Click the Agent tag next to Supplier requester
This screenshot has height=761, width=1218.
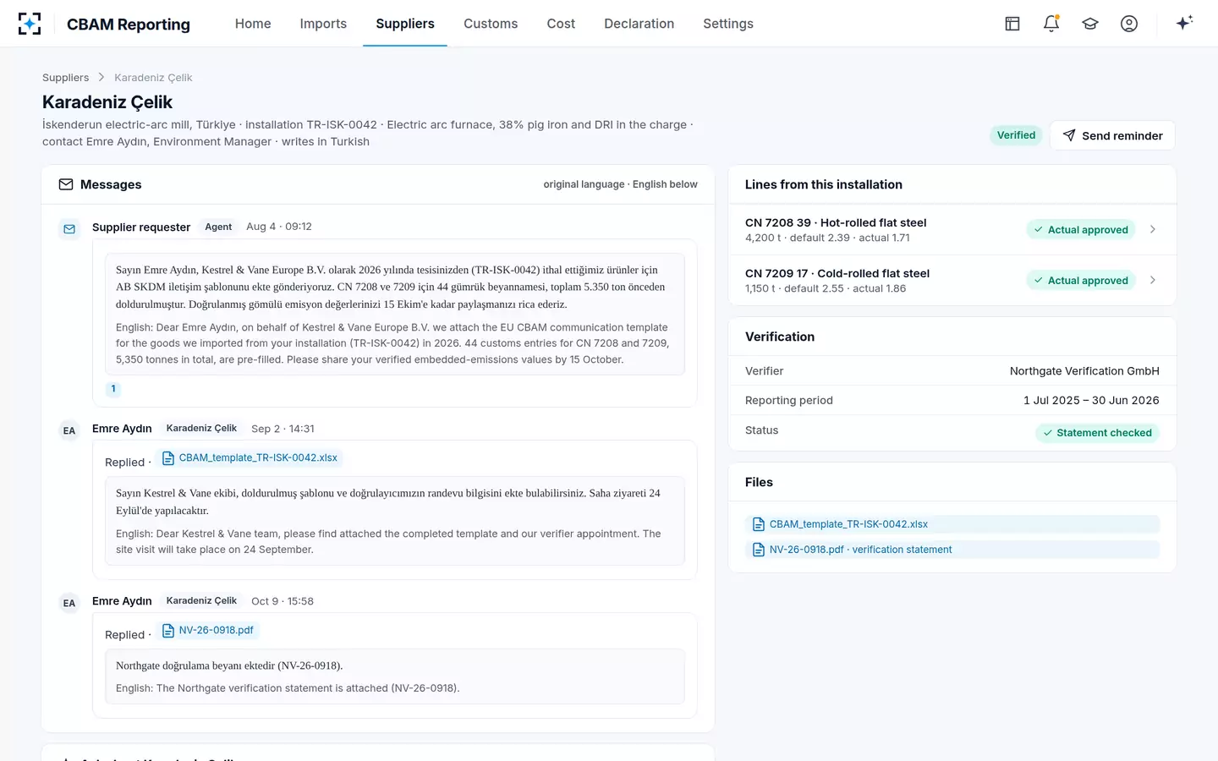point(218,227)
